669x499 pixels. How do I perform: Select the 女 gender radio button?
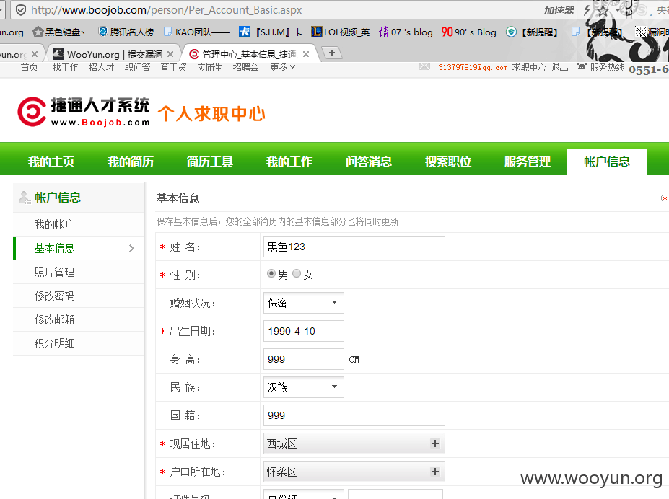click(297, 273)
